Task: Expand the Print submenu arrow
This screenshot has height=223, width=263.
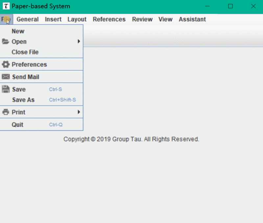Action: 79,112
